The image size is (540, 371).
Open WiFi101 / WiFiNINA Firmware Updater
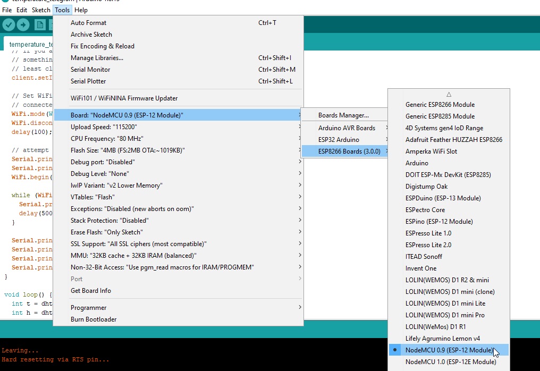point(179,98)
